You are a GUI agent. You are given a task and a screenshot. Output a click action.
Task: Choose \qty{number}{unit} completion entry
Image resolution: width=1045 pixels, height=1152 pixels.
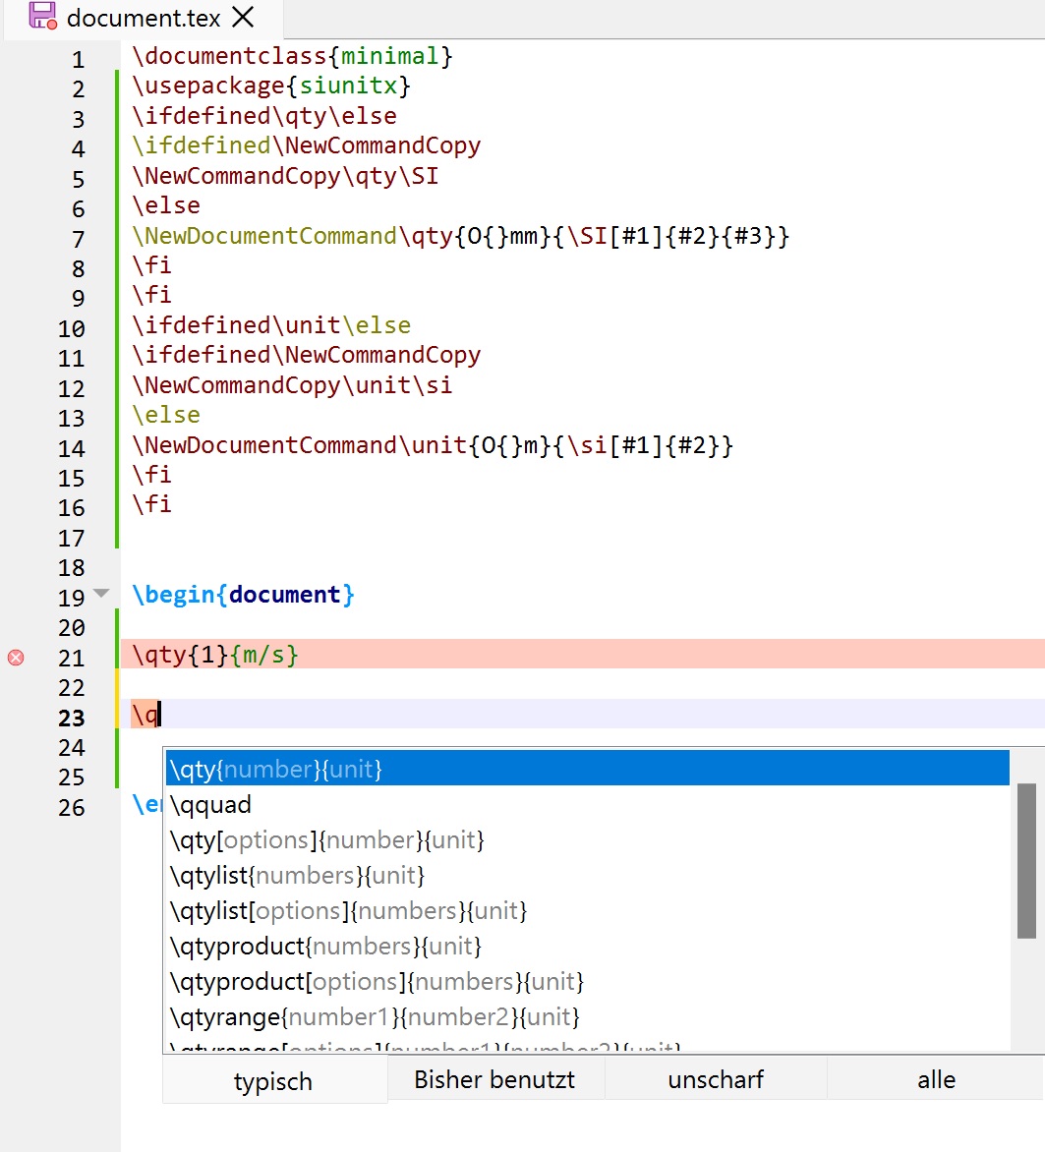(275, 769)
